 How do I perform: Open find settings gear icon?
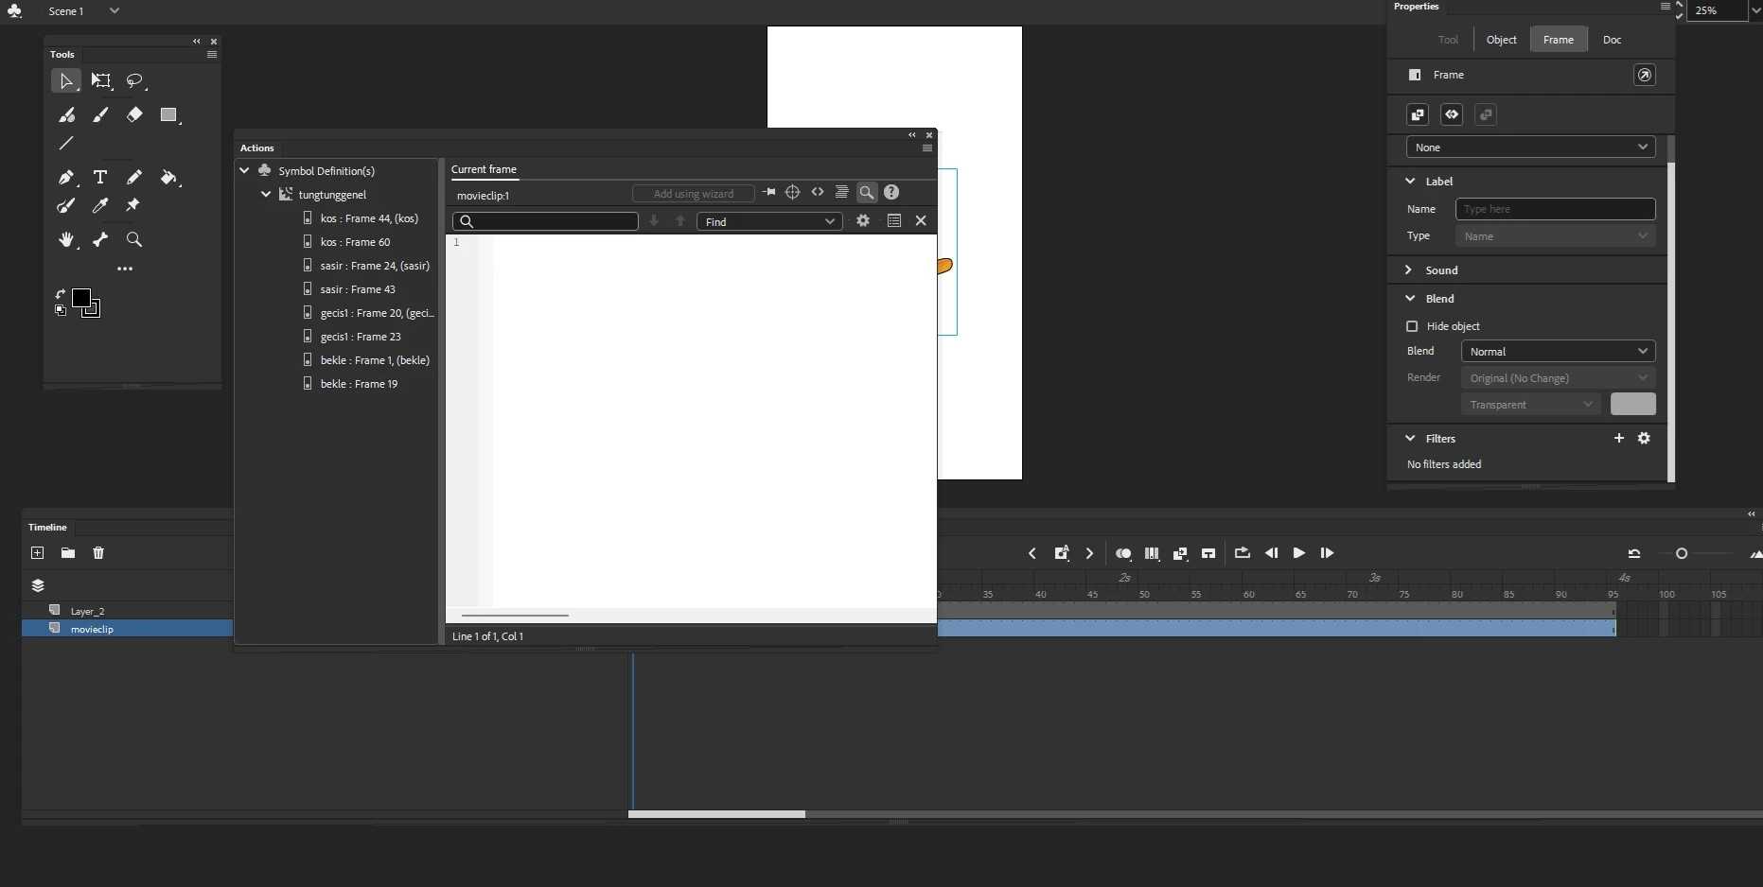pyautogui.click(x=863, y=220)
